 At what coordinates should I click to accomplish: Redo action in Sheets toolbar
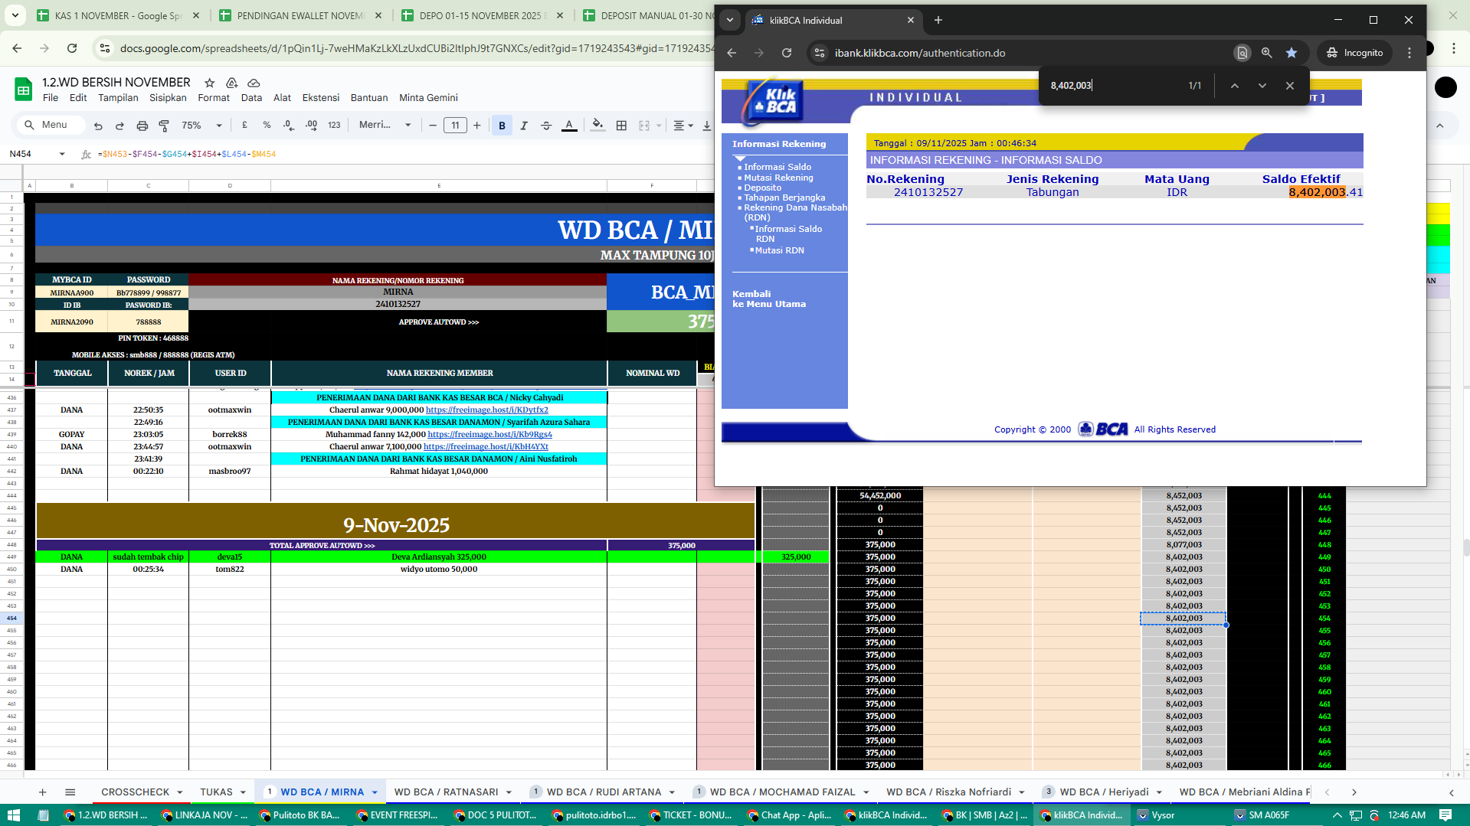coord(119,126)
